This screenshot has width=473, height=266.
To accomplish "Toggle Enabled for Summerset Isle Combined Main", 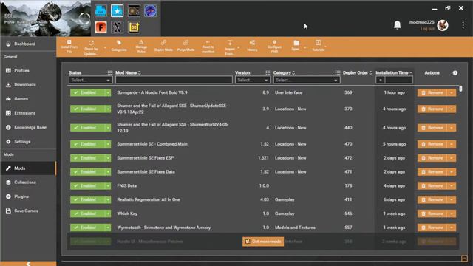I will 87,144.
